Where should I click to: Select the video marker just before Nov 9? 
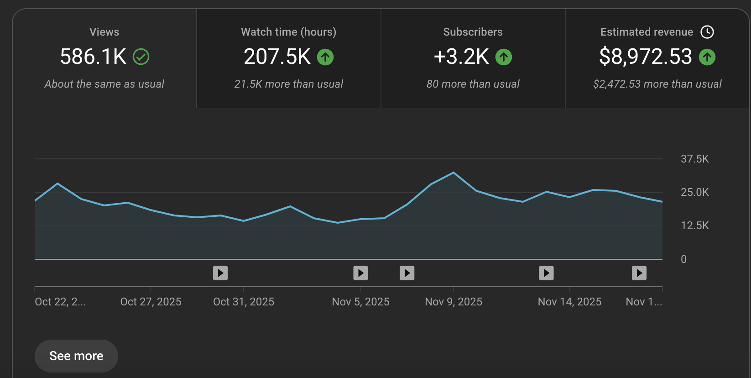point(407,273)
